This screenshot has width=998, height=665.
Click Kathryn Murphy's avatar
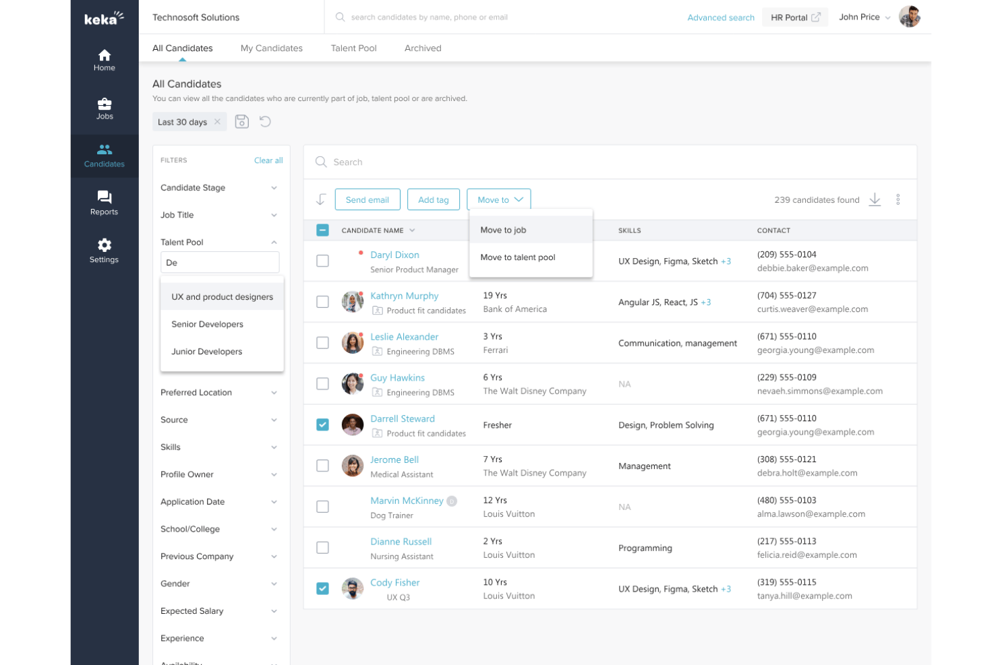point(353,302)
